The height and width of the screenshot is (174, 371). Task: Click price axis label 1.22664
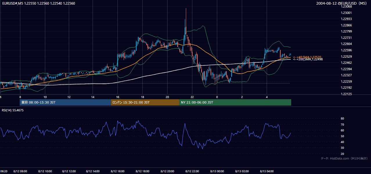[346, 44]
